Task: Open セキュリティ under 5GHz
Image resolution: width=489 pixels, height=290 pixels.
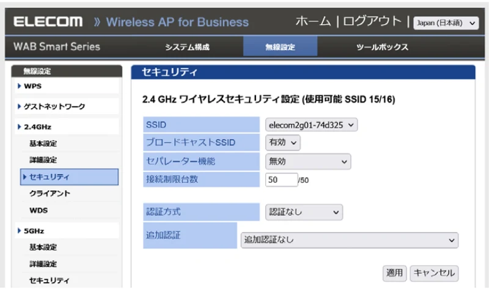Action: [50, 280]
